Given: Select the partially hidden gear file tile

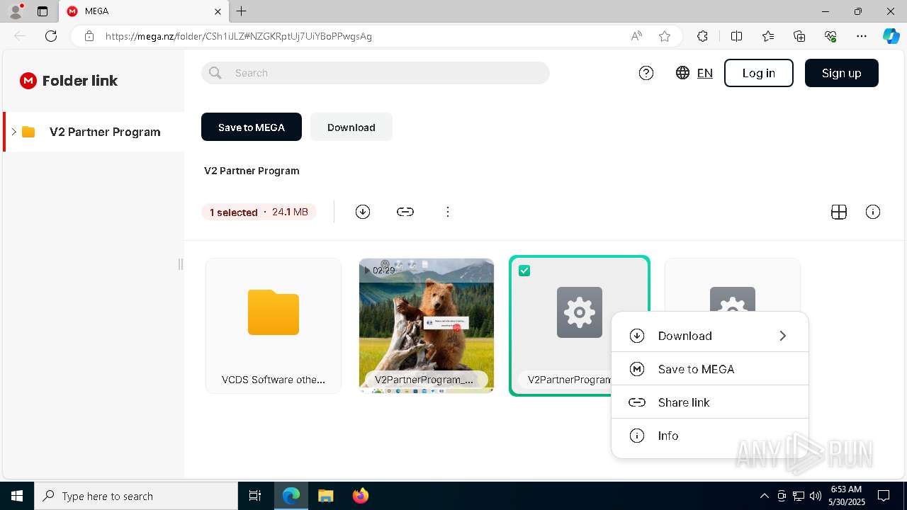Looking at the screenshot, I should [733, 285].
